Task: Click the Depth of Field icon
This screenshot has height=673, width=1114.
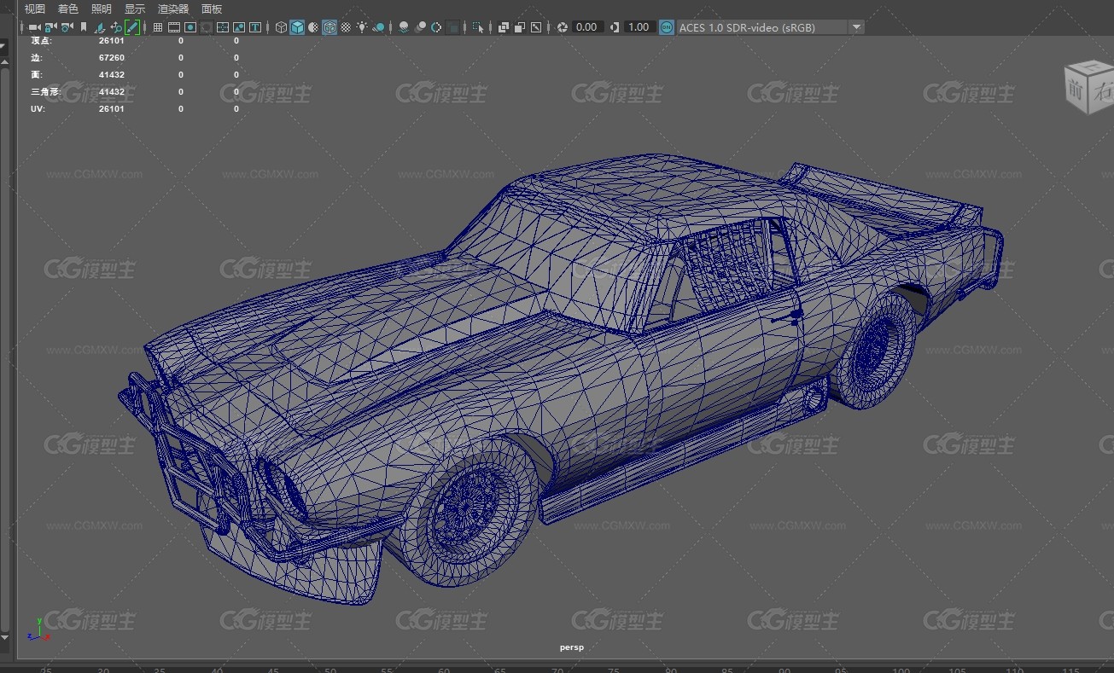Action: click(x=452, y=27)
